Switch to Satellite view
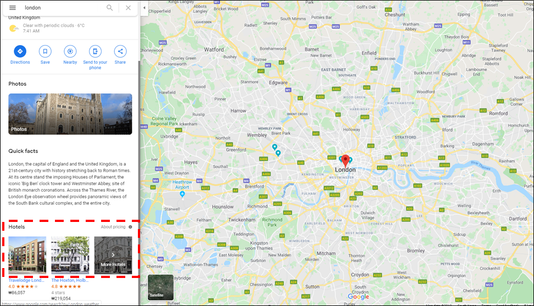534x306 pixels. click(x=161, y=287)
